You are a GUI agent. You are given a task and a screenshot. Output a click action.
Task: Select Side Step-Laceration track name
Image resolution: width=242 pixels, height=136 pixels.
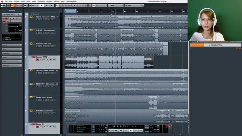tap(45, 111)
